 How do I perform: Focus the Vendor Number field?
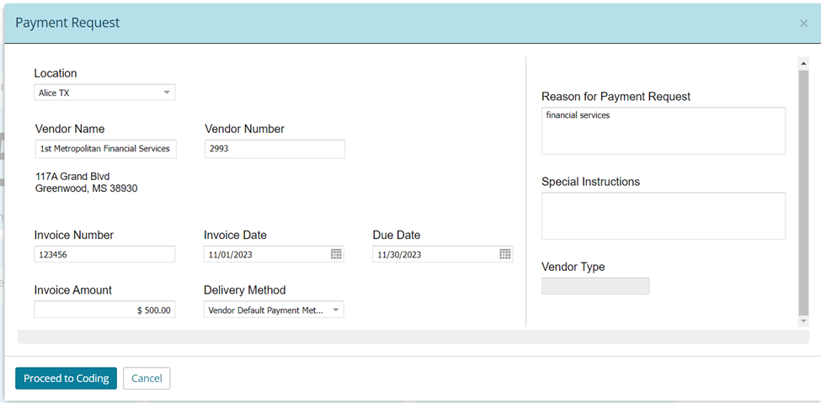pyautogui.click(x=275, y=149)
